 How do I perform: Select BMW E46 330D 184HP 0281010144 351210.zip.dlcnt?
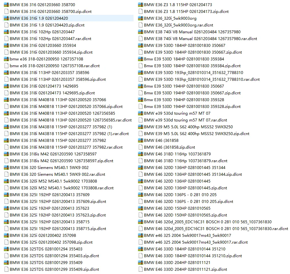(x=190, y=256)
